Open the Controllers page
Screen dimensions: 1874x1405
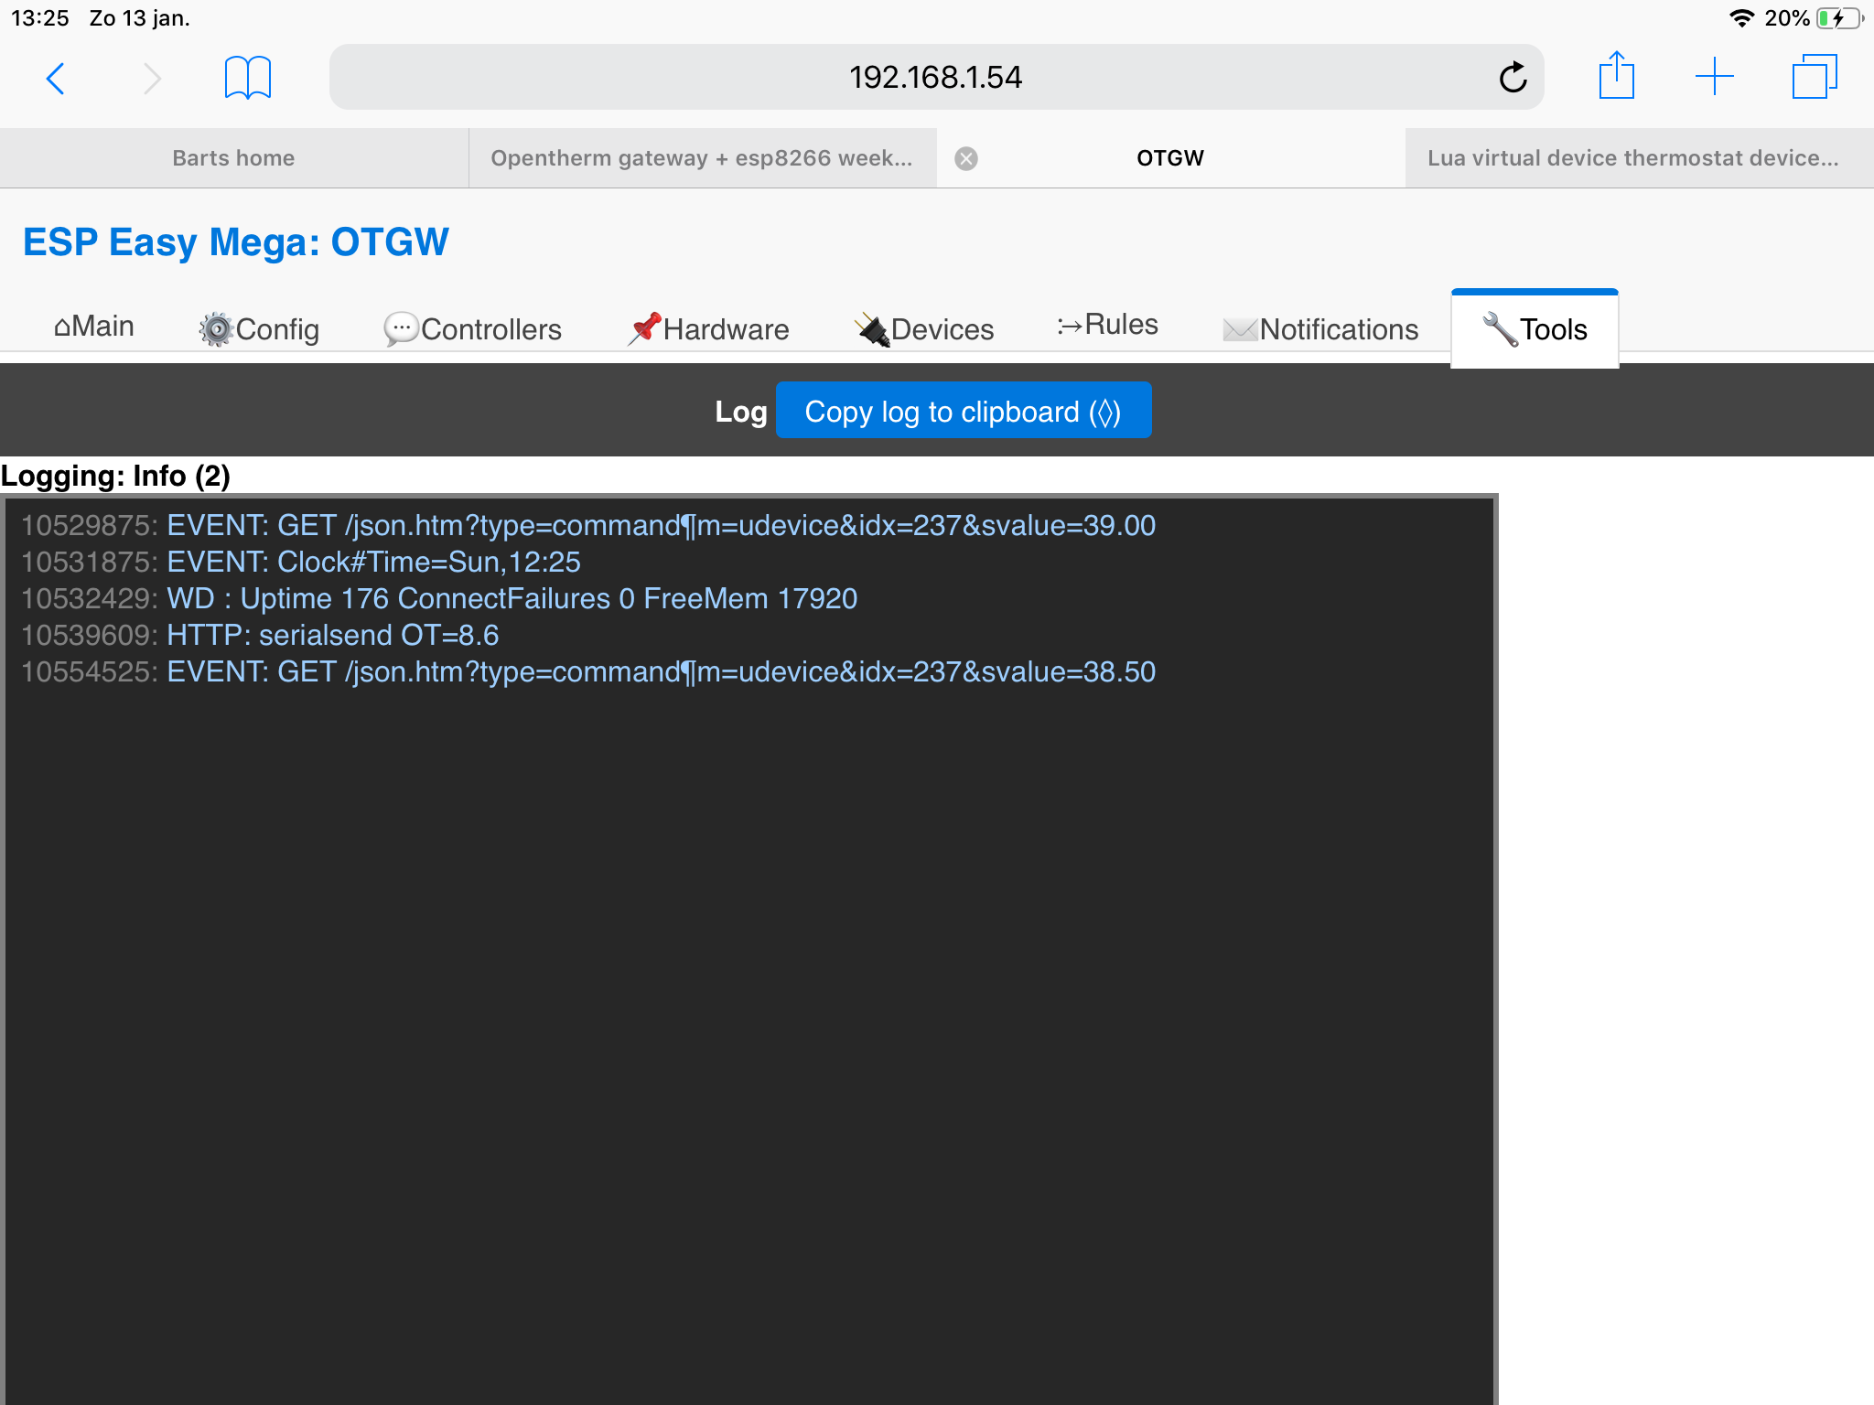click(472, 329)
